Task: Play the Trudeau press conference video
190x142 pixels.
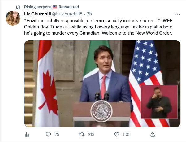Action: pyautogui.click(x=102, y=84)
